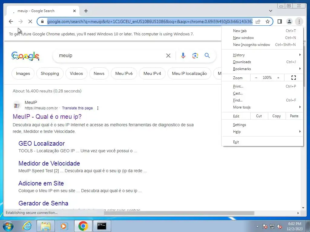Open Settings from the Chrome menu

pyautogui.click(x=262, y=125)
